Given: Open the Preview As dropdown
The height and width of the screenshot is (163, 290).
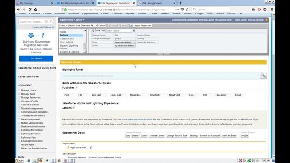Looking at the screenshot, I should pyautogui.click(x=89, y=25).
